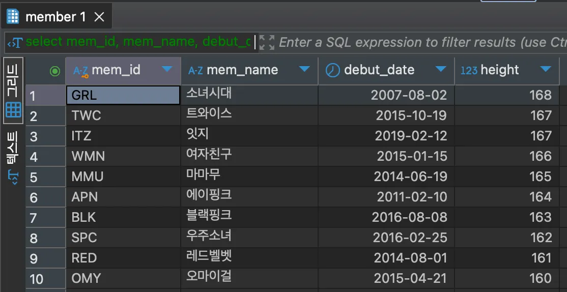The height and width of the screenshot is (292, 567).
Task: Select the member 1 tab
Action: [56, 17]
